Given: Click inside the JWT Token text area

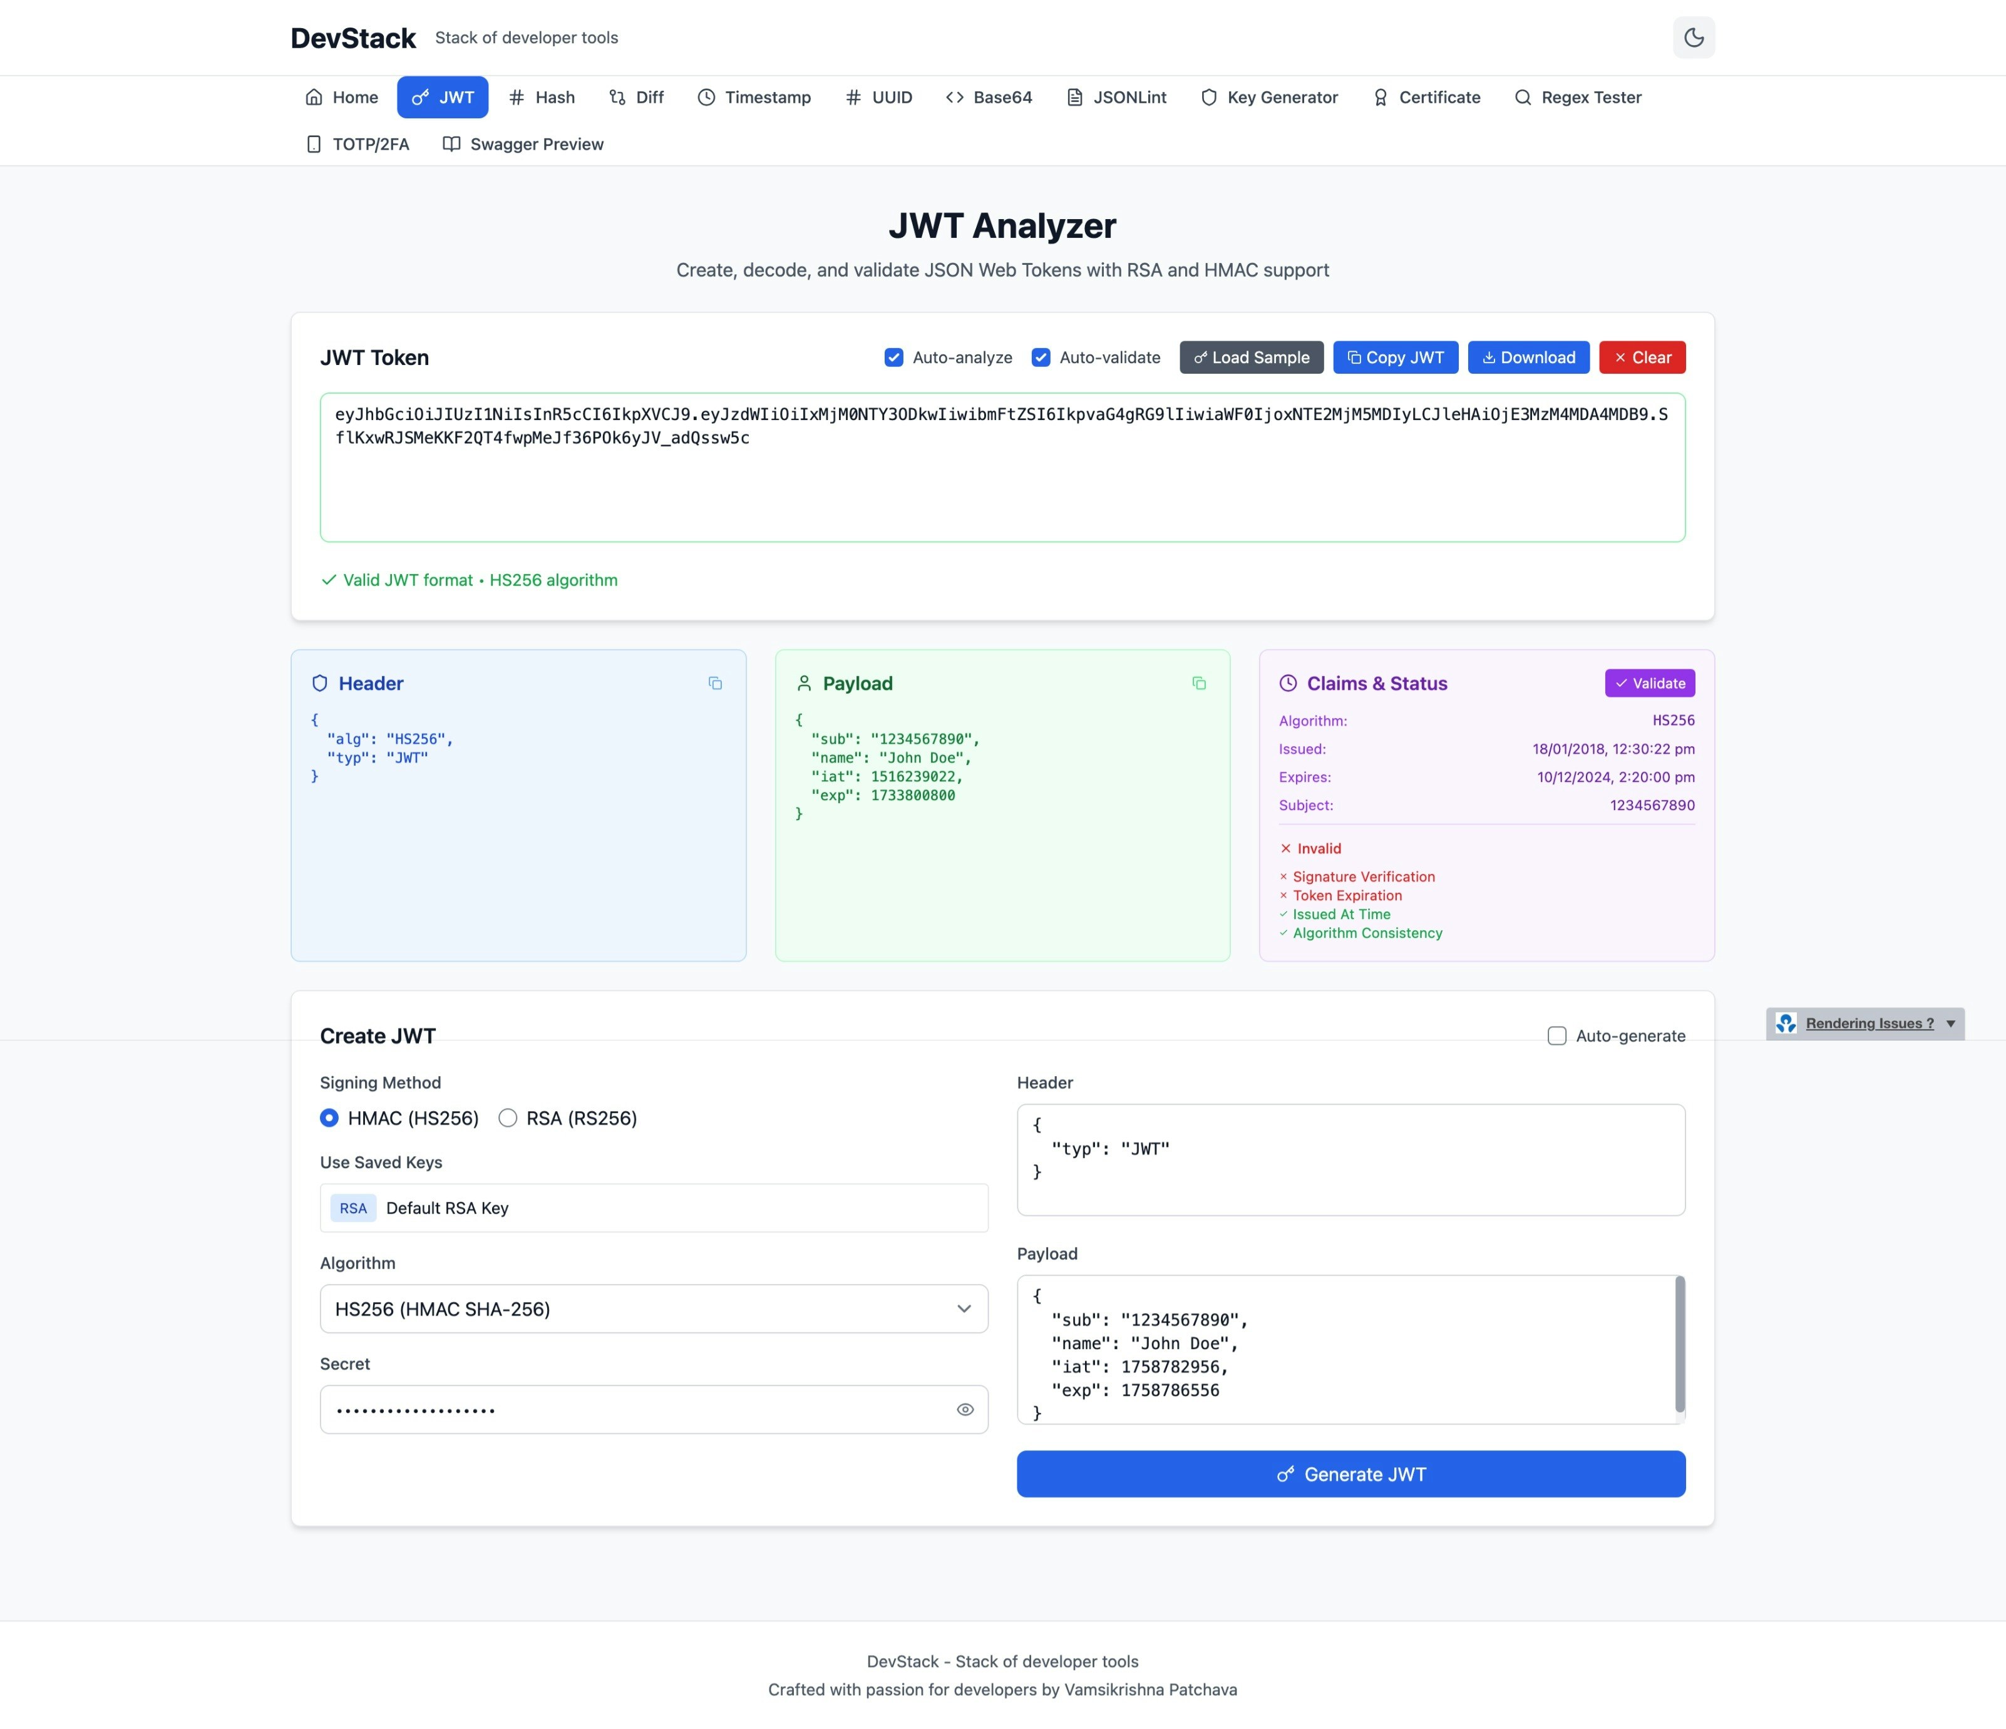Looking at the screenshot, I should tap(1002, 468).
